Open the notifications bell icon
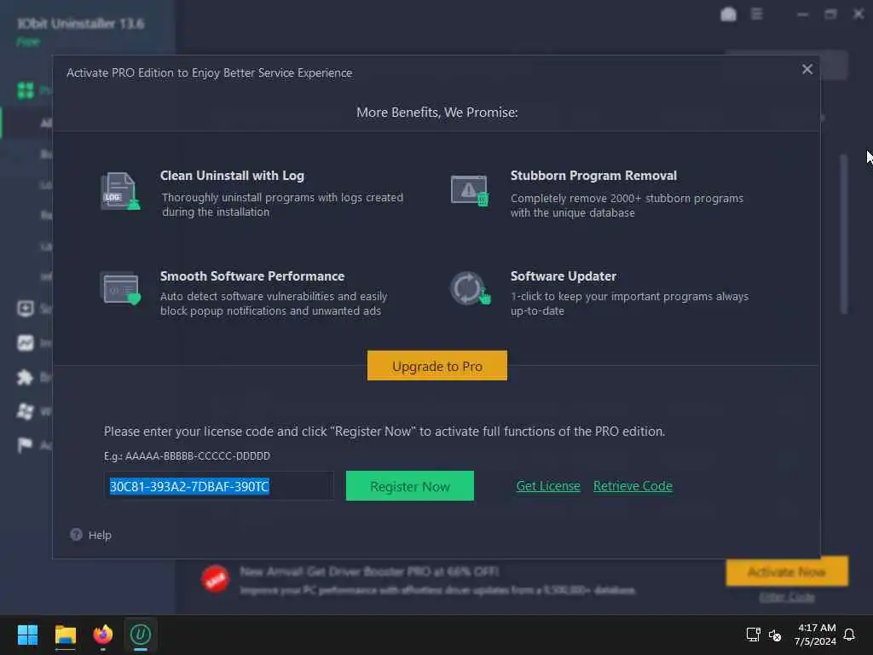Screen dimensions: 873x655 pos(849,635)
